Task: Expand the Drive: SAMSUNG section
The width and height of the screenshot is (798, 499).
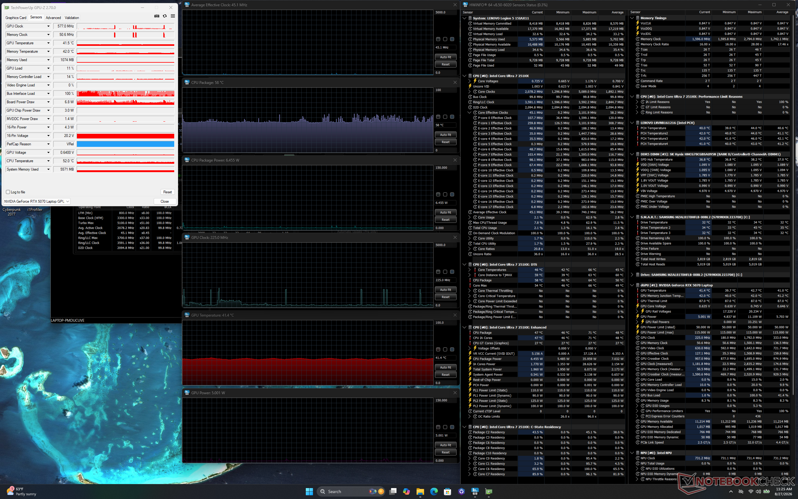Action: click(632, 274)
